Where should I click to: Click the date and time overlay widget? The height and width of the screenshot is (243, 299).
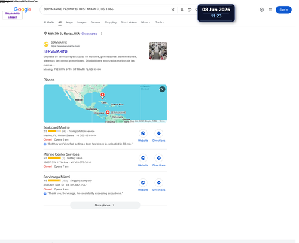216,13
